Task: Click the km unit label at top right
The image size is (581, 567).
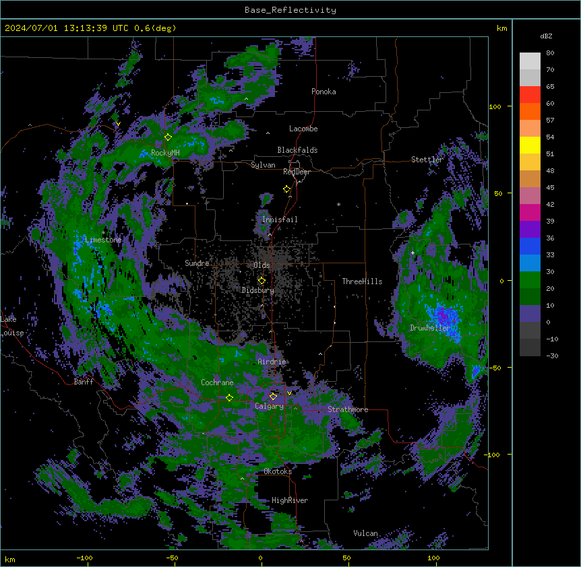Action: click(x=501, y=28)
